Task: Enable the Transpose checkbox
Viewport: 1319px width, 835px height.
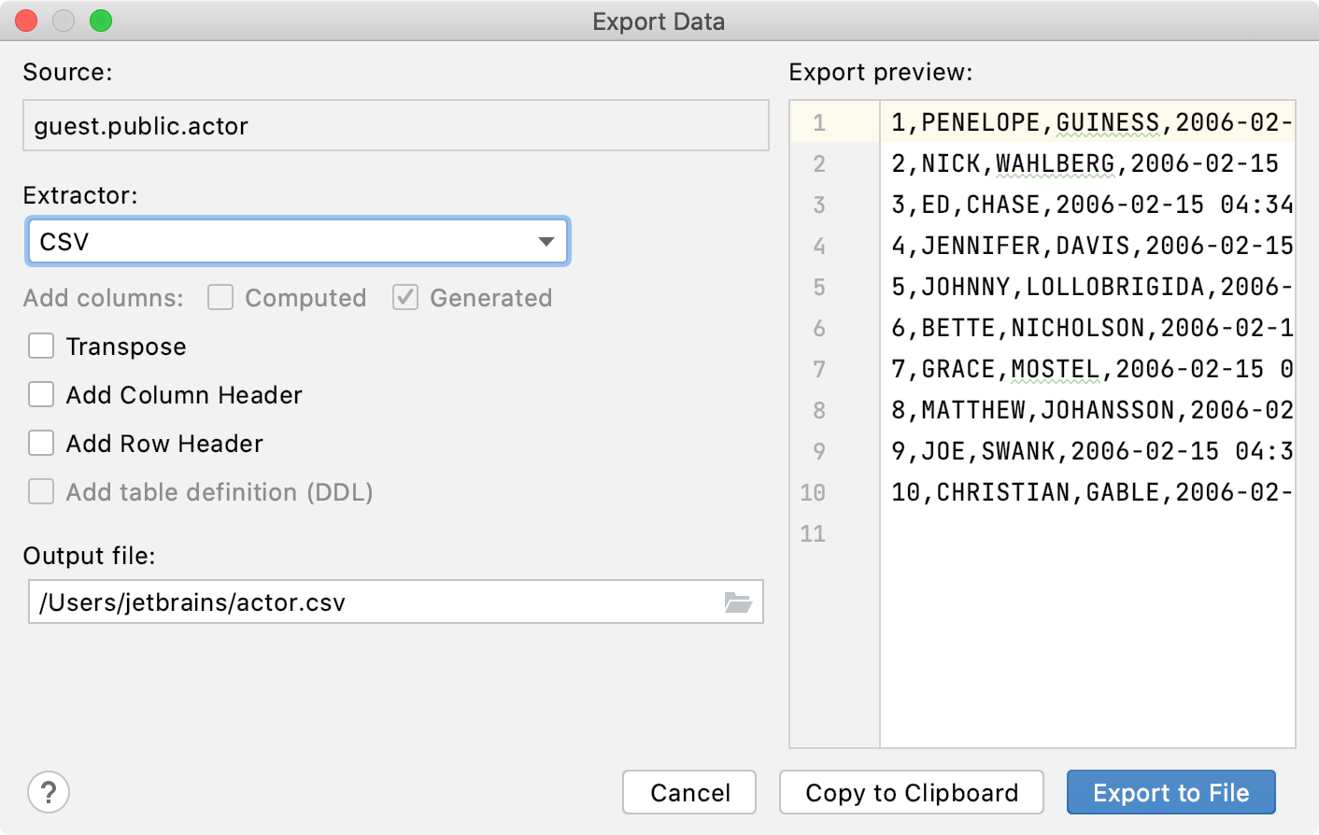Action: point(41,347)
